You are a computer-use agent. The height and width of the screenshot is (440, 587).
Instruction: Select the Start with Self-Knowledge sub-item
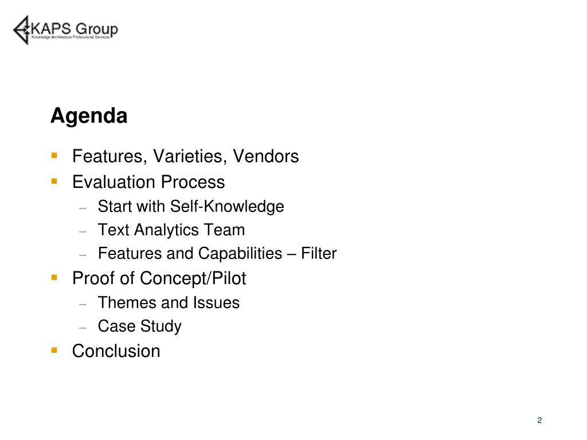[x=191, y=206]
